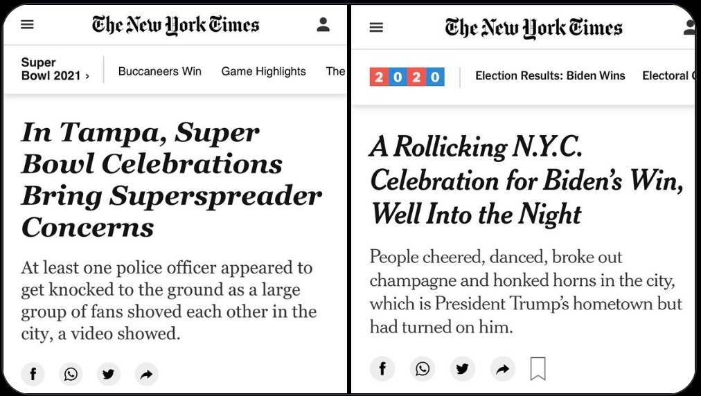Open the Game Highlights tab
Screen dimensions: 701x396
point(263,71)
